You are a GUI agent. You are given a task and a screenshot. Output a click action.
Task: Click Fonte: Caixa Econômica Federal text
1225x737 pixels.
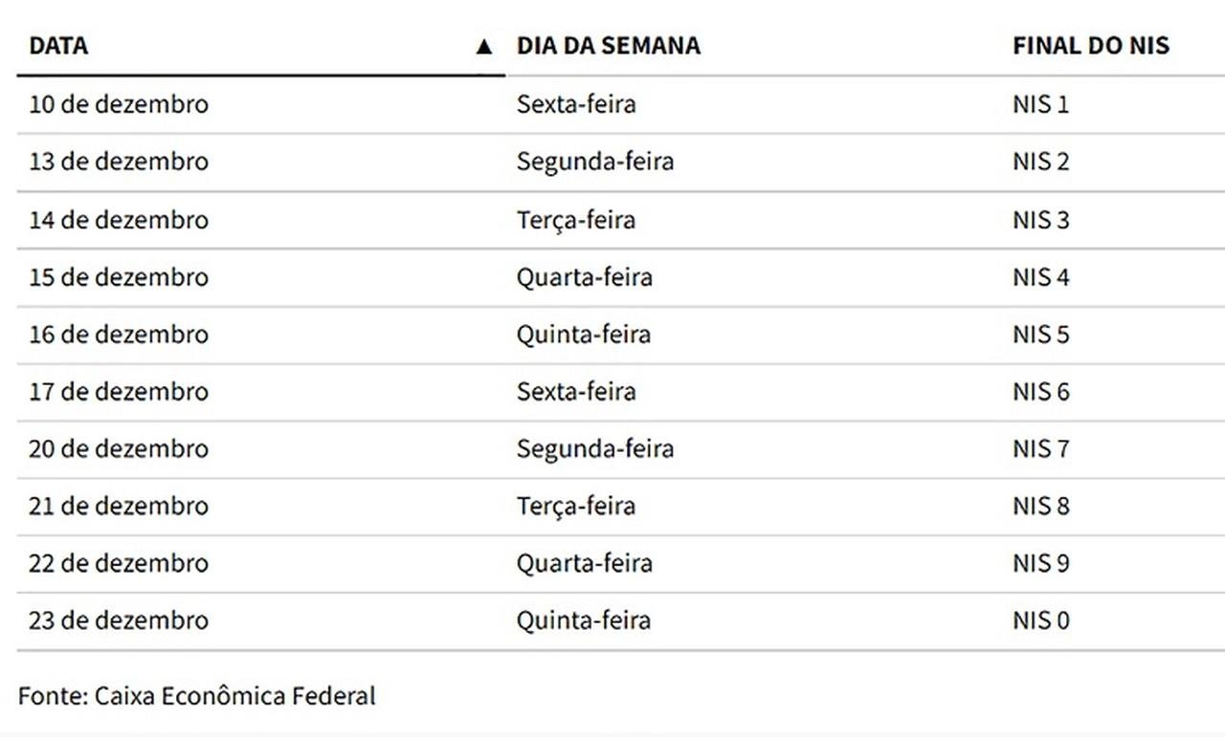[x=196, y=696]
